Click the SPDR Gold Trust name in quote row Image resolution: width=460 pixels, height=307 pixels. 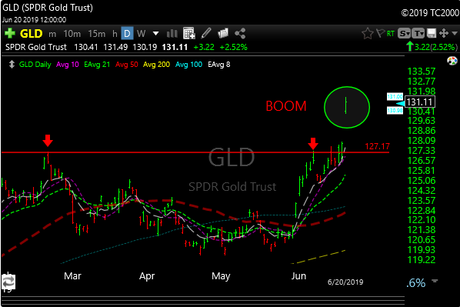(36, 47)
